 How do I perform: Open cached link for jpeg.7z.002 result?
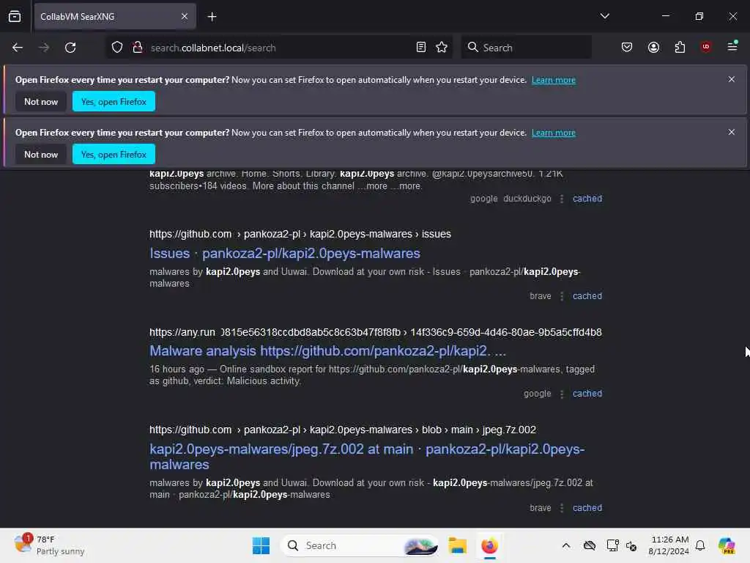pos(587,507)
